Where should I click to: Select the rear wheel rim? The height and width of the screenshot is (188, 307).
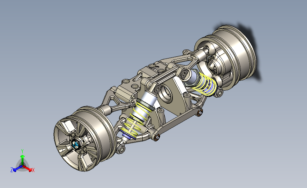click(x=226, y=57)
